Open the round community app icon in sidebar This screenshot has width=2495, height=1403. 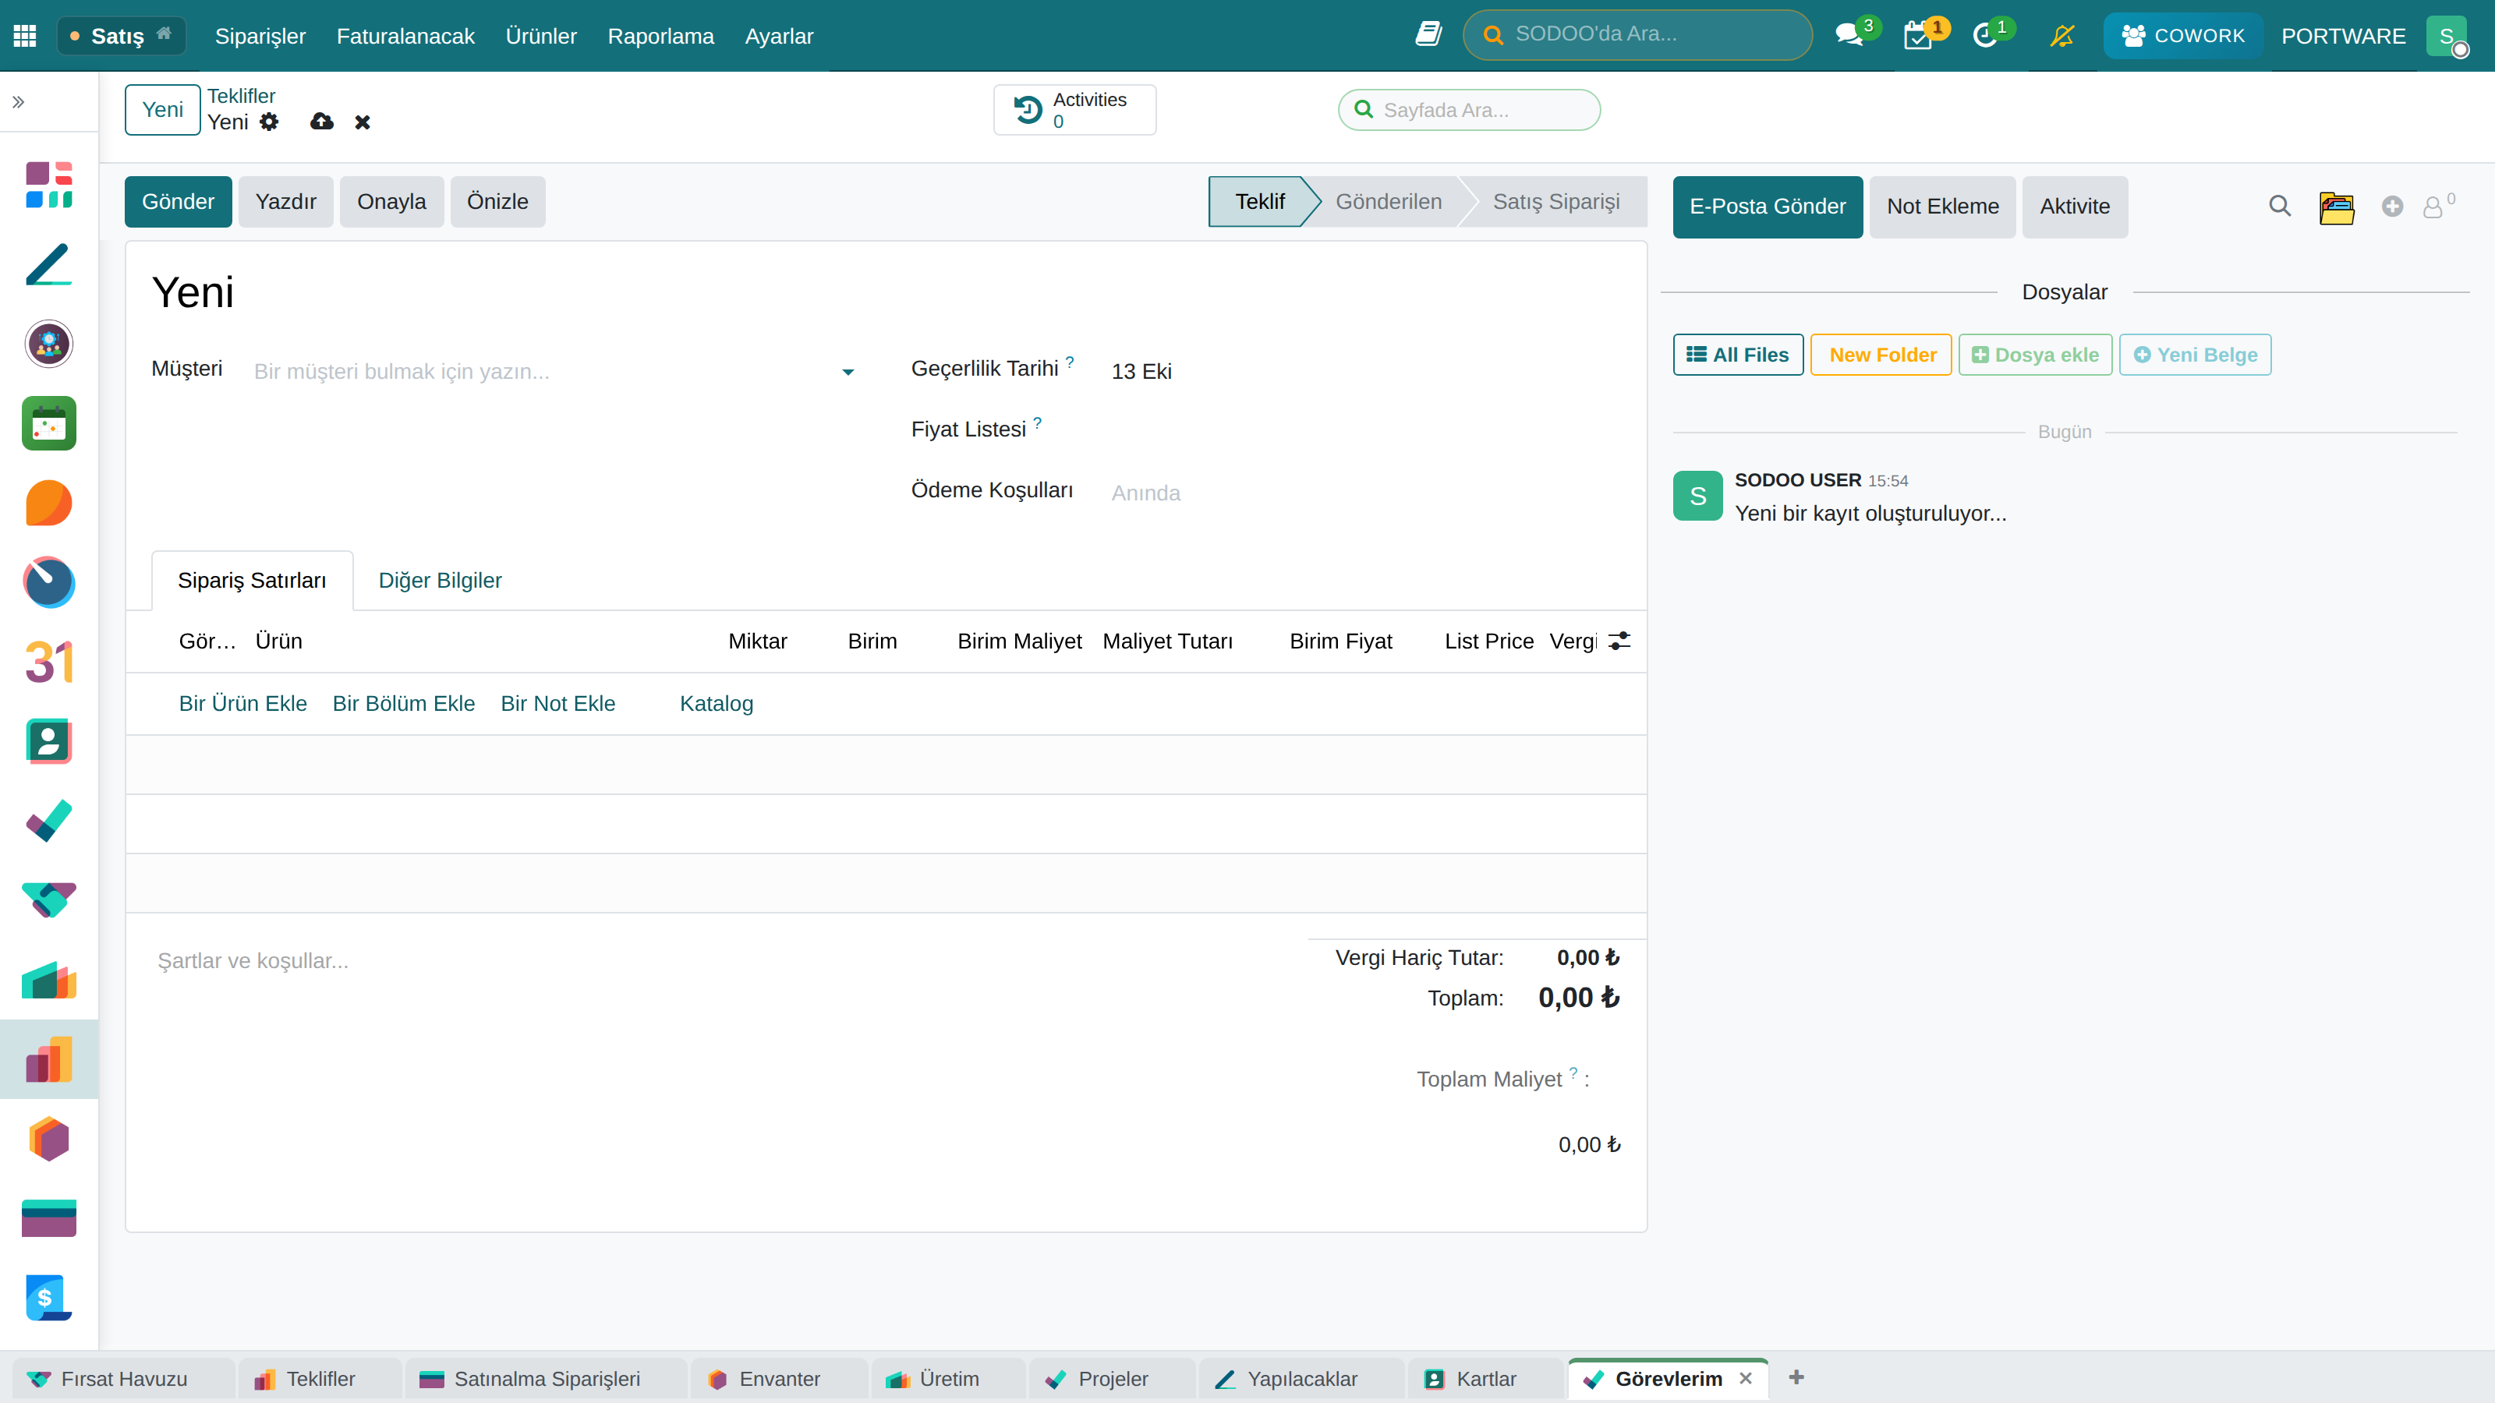[48, 344]
